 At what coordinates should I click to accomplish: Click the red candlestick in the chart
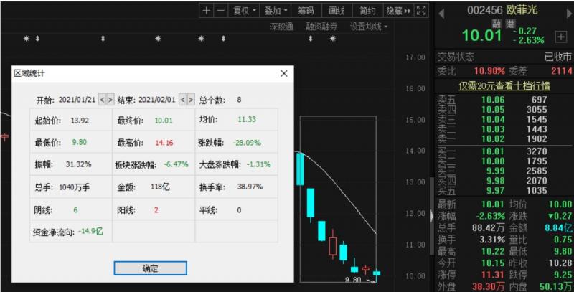(333, 245)
